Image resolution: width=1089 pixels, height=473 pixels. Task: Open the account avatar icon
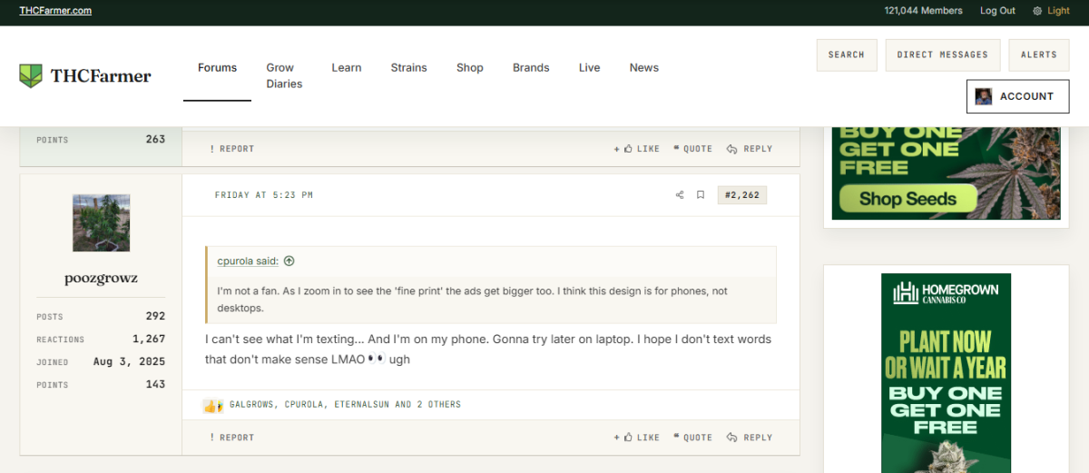(984, 96)
